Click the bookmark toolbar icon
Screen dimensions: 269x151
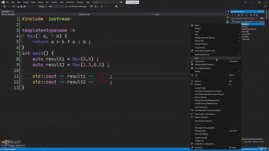point(116,7)
